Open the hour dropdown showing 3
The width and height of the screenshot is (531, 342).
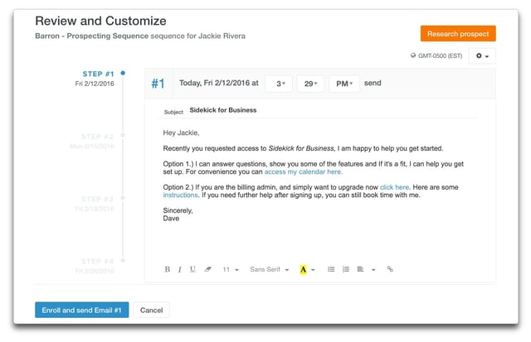(279, 84)
